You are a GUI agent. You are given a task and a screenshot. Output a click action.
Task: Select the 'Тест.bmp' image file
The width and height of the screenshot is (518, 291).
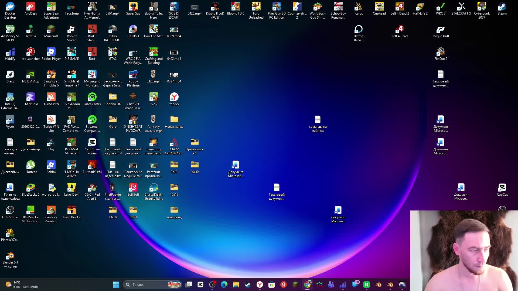coord(71,8)
